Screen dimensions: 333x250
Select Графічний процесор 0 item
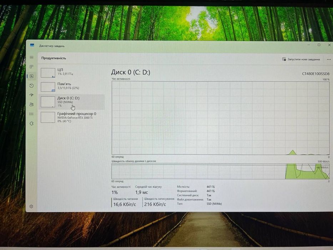[x=72, y=117]
